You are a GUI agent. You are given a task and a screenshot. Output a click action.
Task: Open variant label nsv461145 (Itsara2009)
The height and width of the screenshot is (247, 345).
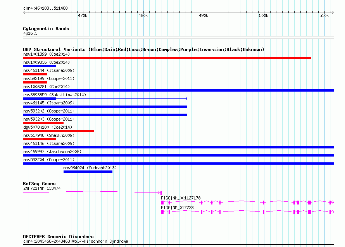49,103
